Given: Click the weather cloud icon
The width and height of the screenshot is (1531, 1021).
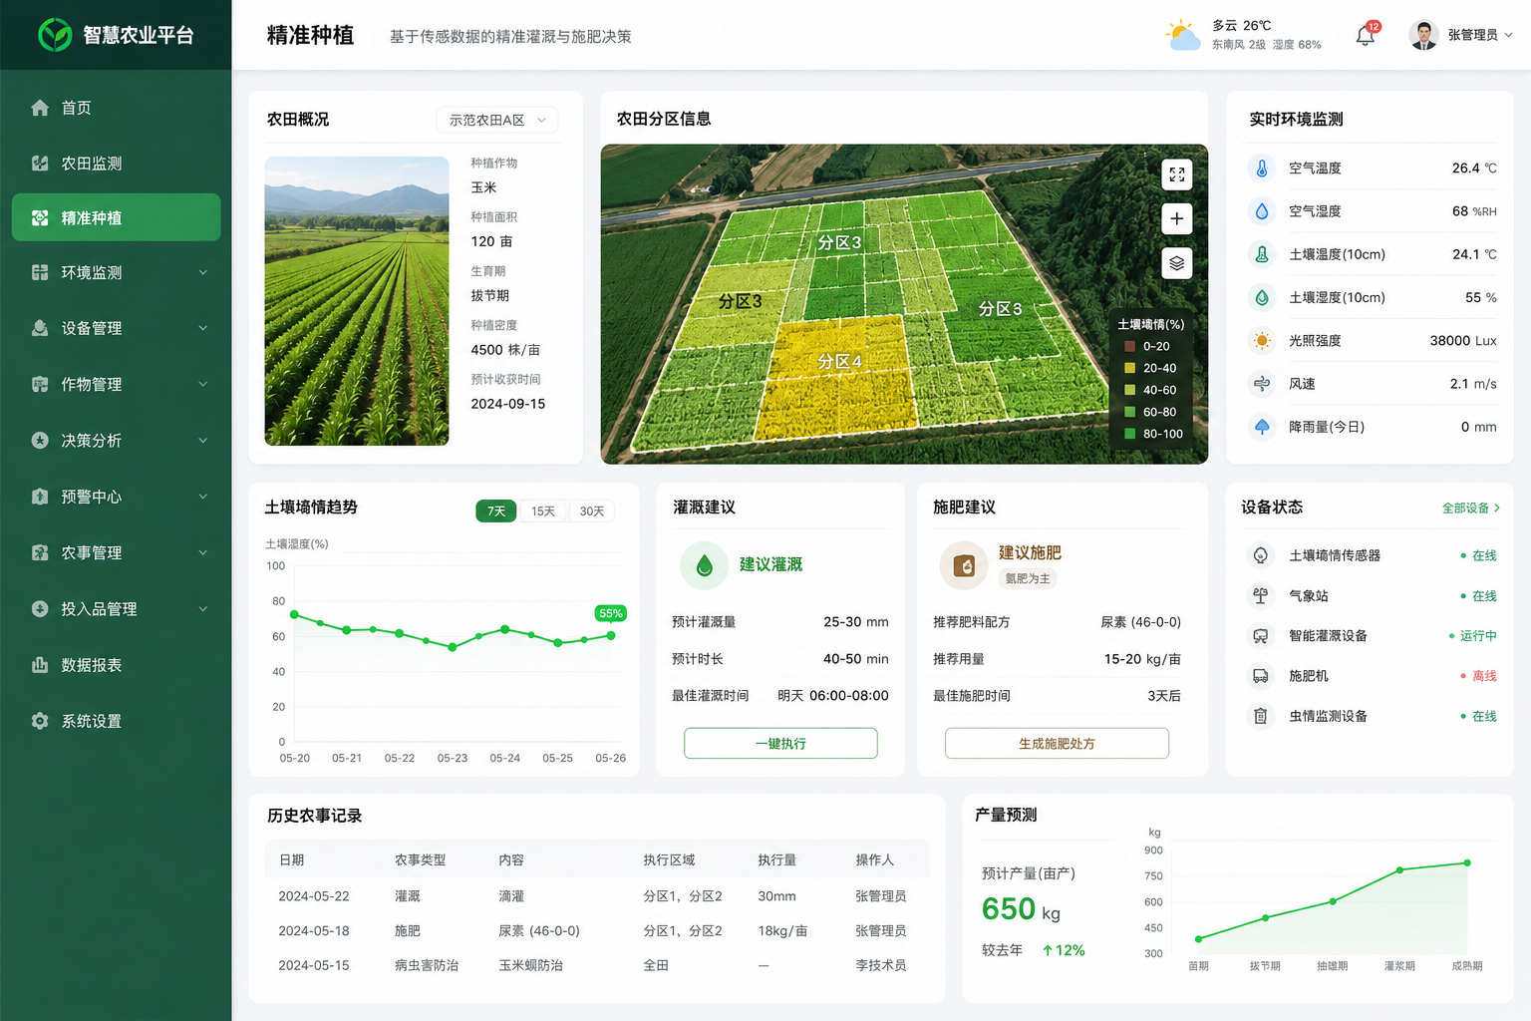Looking at the screenshot, I should point(1183,35).
